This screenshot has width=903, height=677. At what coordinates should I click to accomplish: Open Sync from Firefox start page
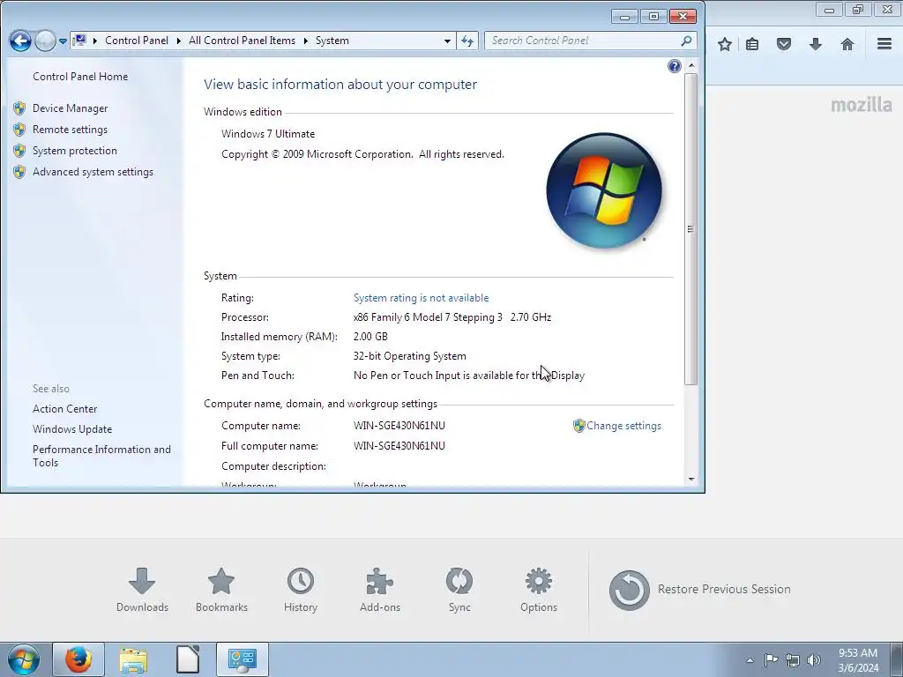459,590
